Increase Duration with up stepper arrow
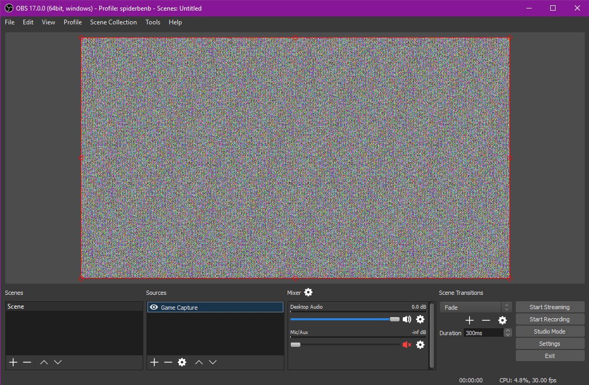 tap(508, 330)
